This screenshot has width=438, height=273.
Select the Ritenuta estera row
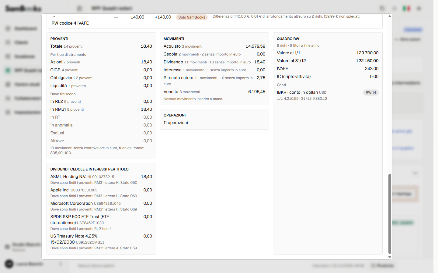point(214,81)
